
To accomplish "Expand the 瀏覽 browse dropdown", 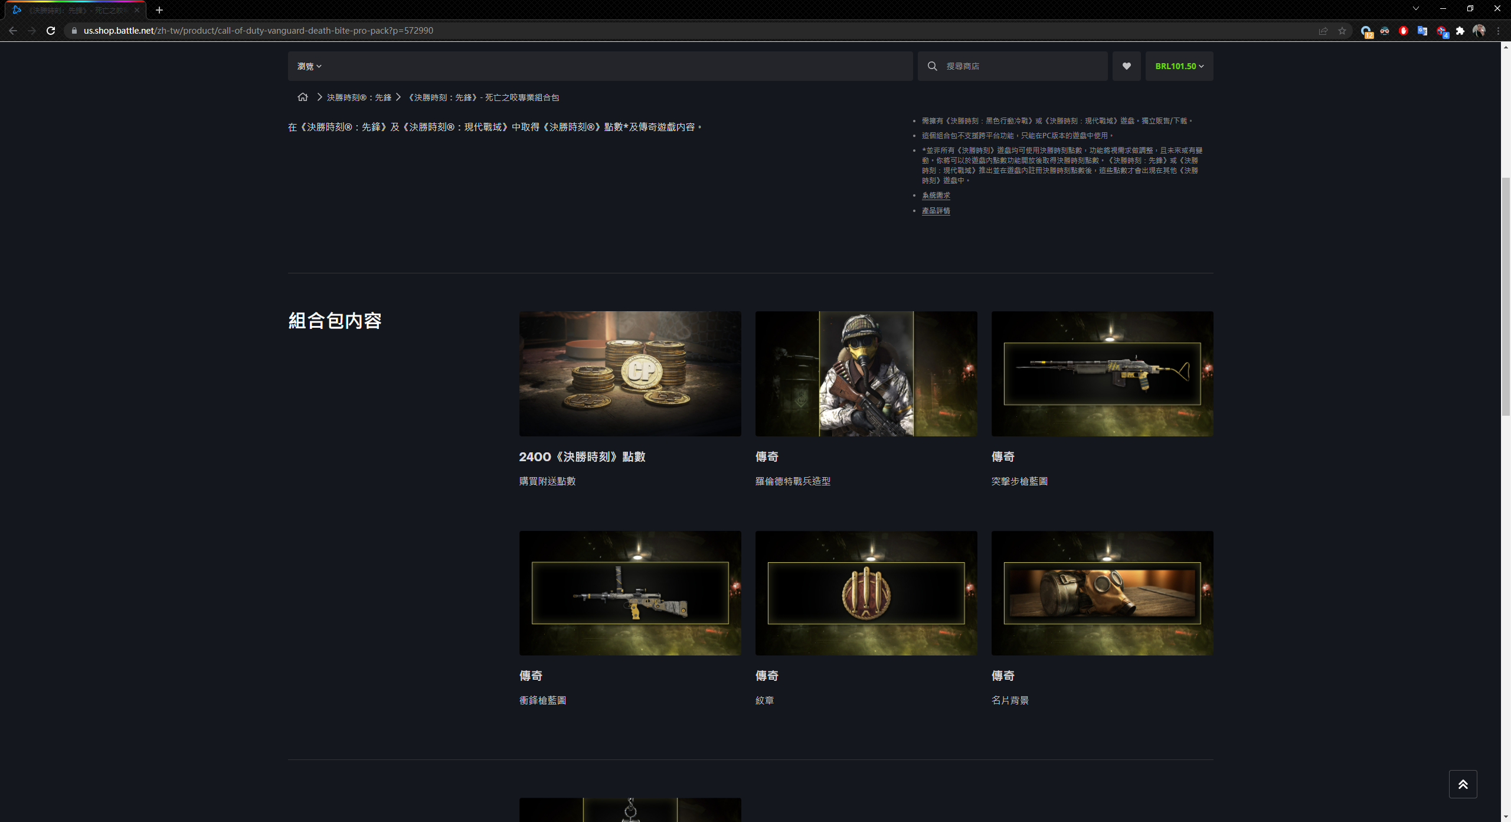I will (x=309, y=66).
